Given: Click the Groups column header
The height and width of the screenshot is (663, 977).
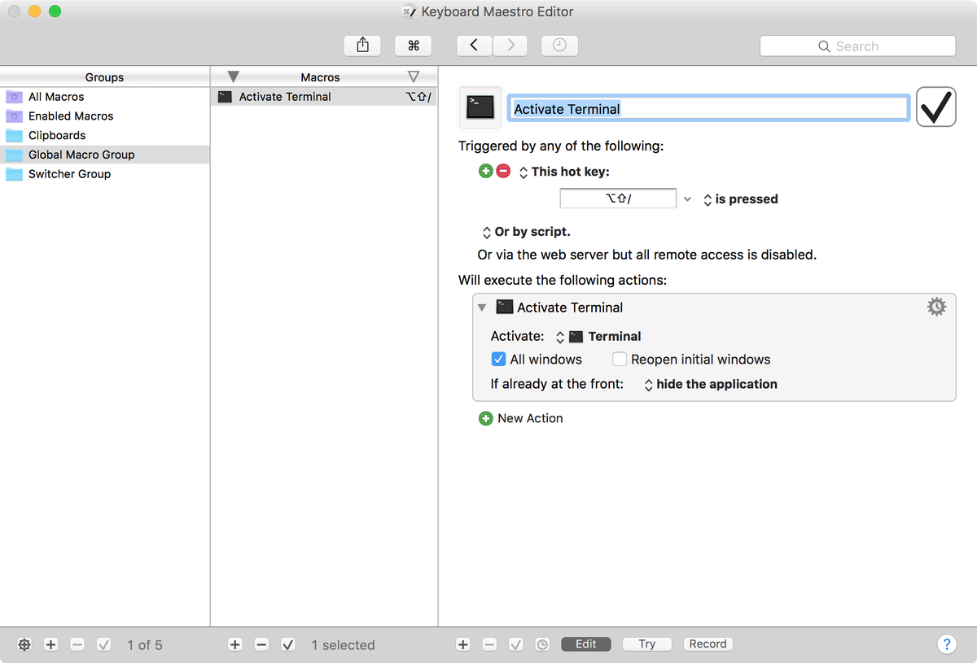Looking at the screenshot, I should click(x=104, y=77).
